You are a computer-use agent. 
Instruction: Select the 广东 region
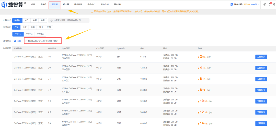(x=16, y=27)
